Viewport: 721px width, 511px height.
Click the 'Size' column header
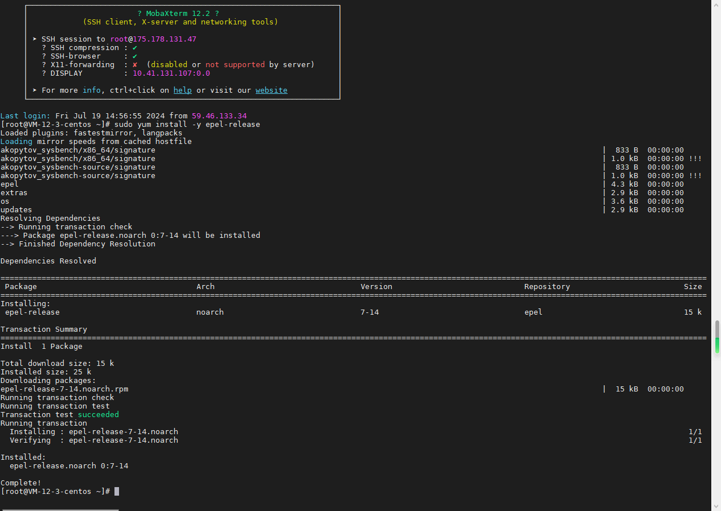tap(693, 287)
